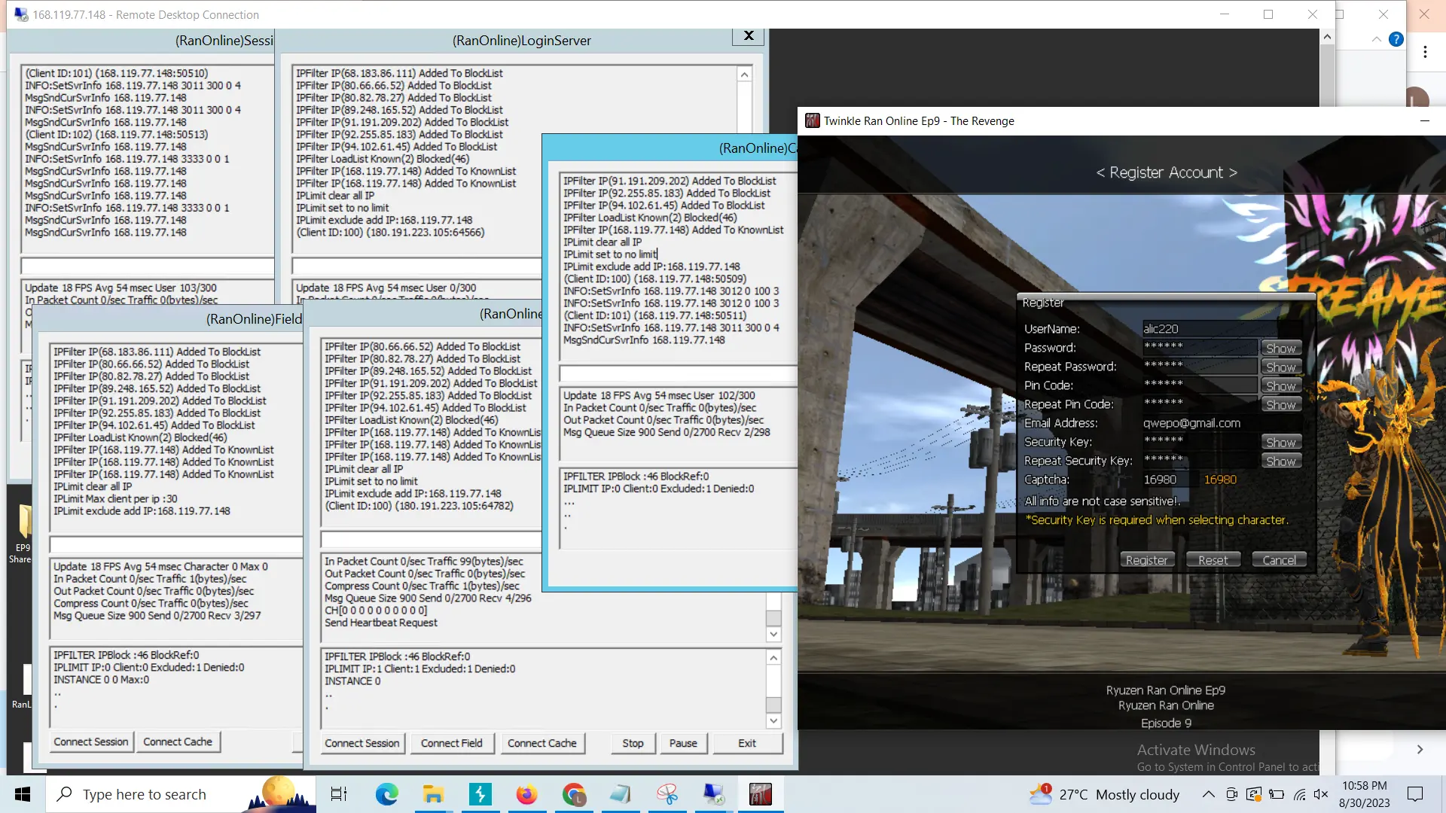The height and width of the screenshot is (813, 1446).
Task: Exit the Agent server window
Action: click(x=747, y=743)
